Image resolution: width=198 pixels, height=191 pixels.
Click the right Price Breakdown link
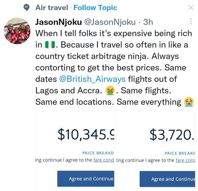pyautogui.click(x=180, y=153)
